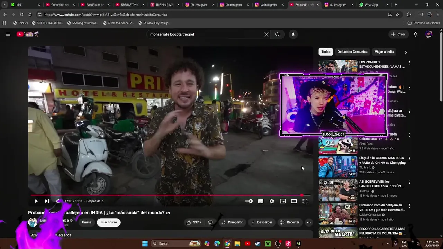Share the video with Compartir
This screenshot has height=249, width=443.
[232, 222]
